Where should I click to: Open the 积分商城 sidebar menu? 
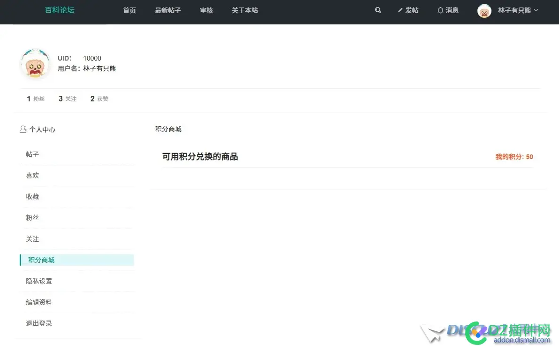click(x=40, y=260)
